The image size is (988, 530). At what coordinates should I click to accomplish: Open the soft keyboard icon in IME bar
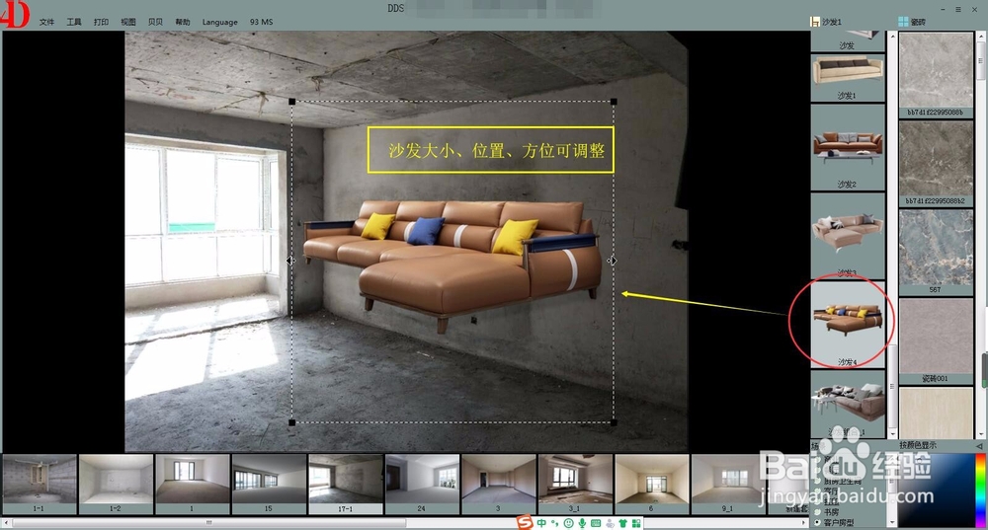click(596, 523)
